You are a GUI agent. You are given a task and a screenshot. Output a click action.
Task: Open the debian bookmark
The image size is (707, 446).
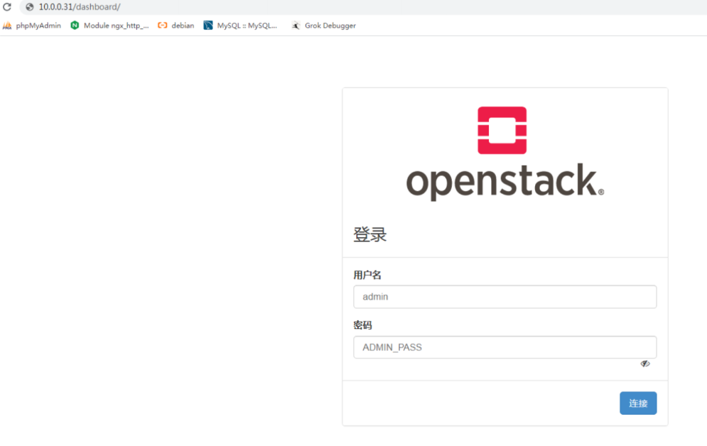pyautogui.click(x=176, y=26)
